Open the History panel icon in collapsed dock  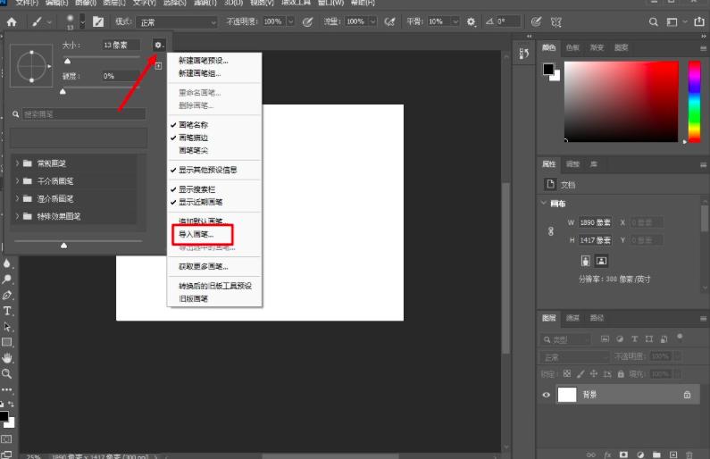coord(524,54)
